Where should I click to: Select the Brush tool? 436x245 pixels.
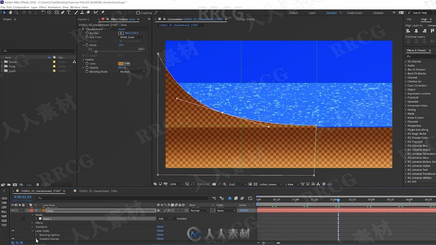point(76,13)
